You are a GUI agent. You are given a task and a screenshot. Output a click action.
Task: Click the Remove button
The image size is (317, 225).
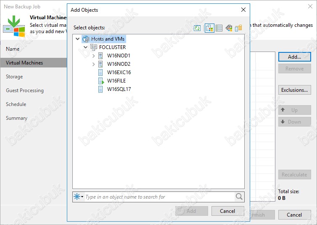click(x=295, y=69)
